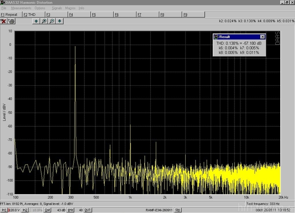Expand the File menu
This screenshot has width=295, height=213.
click(4, 8)
